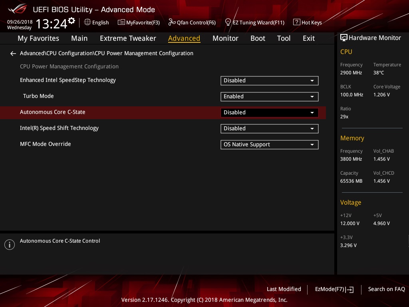409x307 pixels.
Task: Open the Tool tab
Action: click(x=284, y=38)
